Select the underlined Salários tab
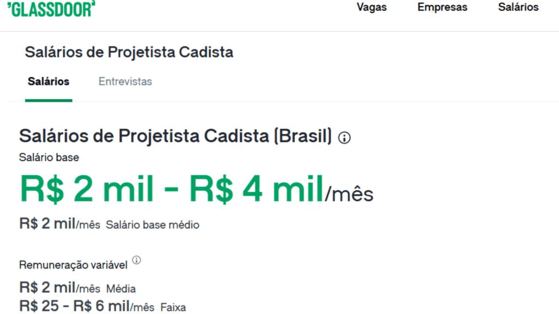The width and height of the screenshot is (559, 314). 49,82
